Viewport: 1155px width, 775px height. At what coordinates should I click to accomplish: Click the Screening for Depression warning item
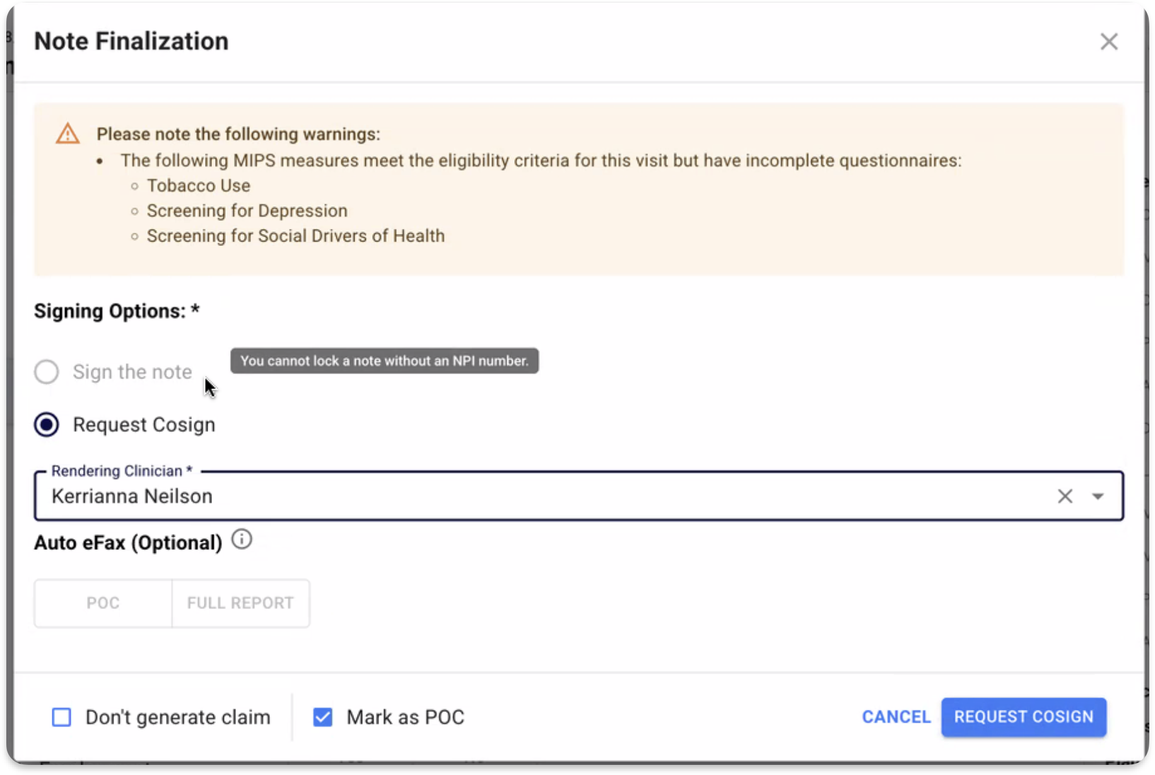click(247, 211)
